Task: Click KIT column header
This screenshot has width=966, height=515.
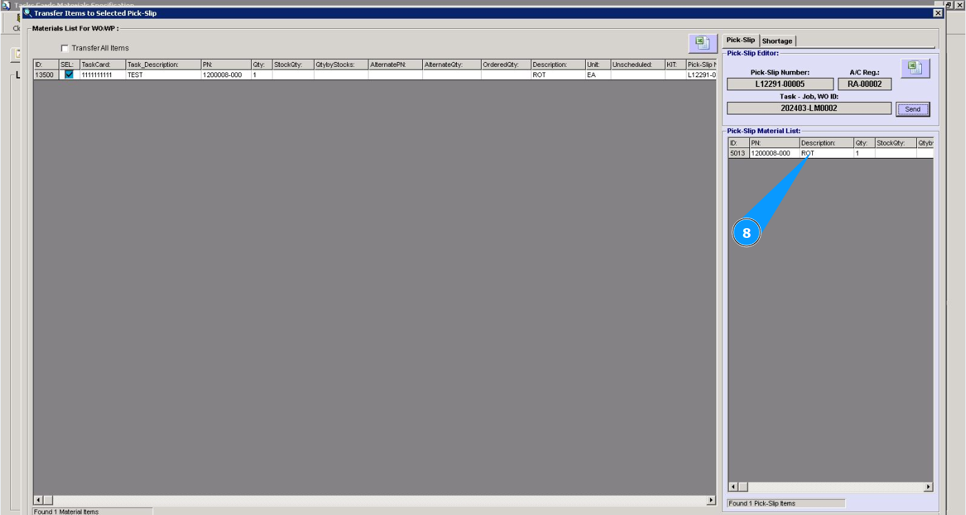Action: coord(676,65)
